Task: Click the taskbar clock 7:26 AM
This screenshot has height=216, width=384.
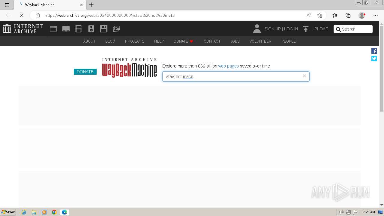Action: coord(369,212)
